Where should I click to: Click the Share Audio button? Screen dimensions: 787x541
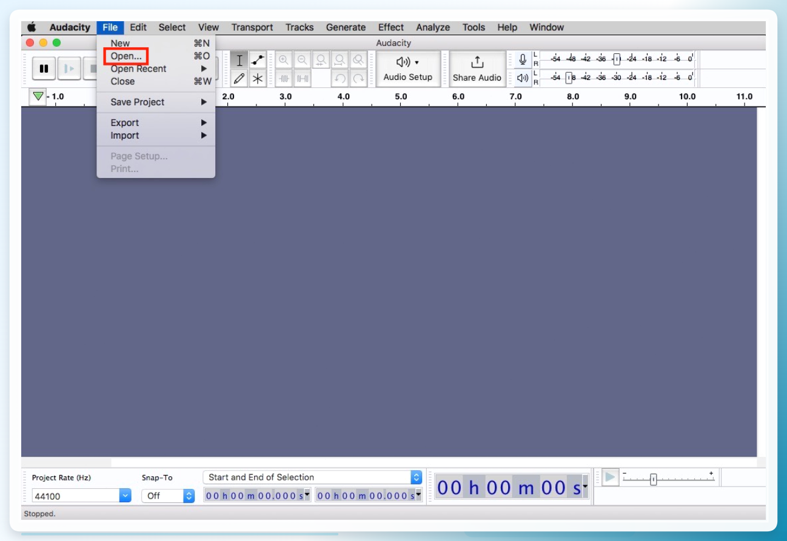tap(477, 69)
